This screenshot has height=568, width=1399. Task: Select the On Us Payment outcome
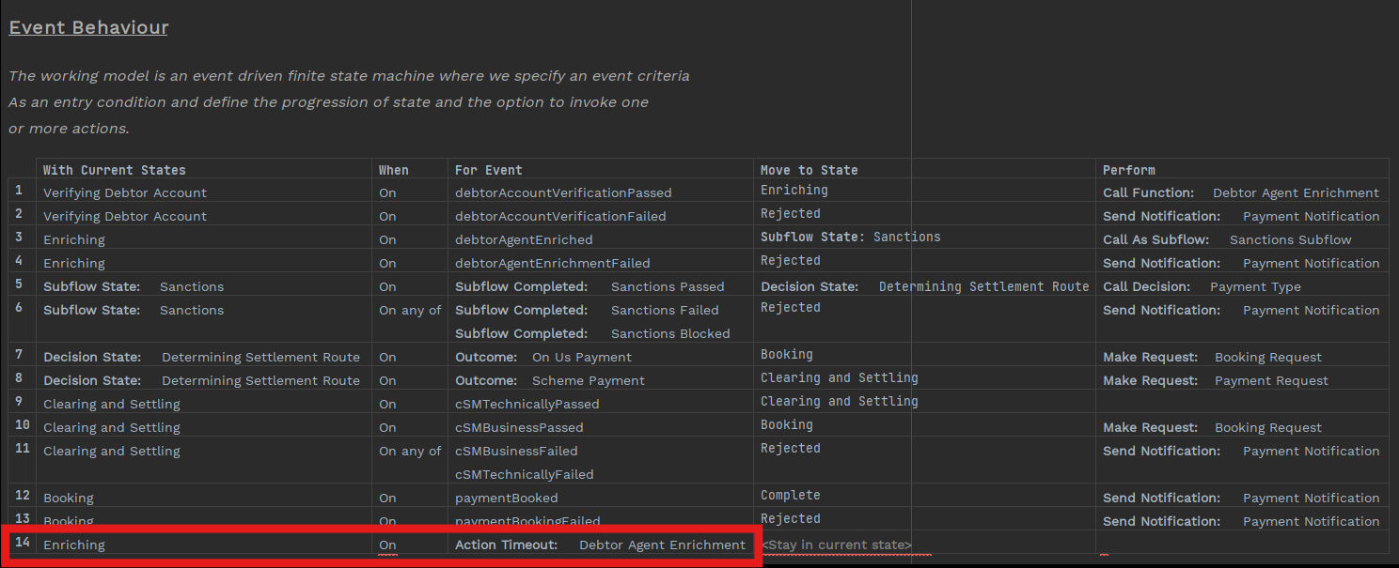tap(582, 357)
